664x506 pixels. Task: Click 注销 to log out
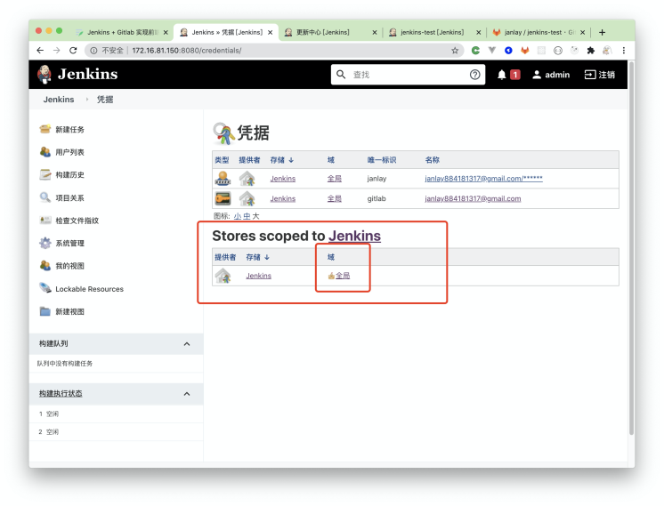600,75
